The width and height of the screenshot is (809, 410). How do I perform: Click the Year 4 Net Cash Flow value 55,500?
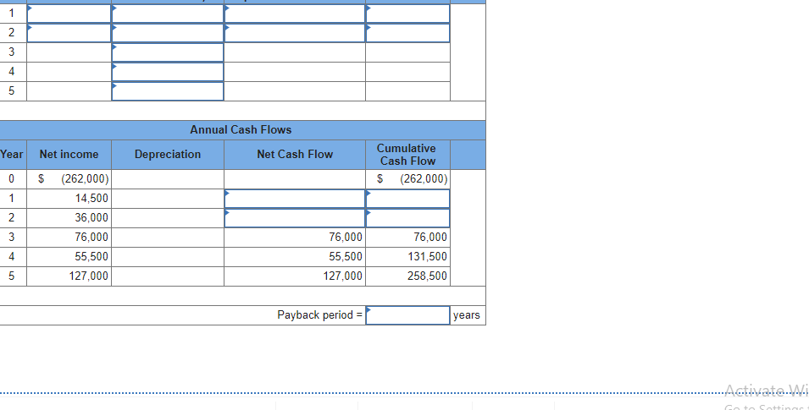click(346, 256)
